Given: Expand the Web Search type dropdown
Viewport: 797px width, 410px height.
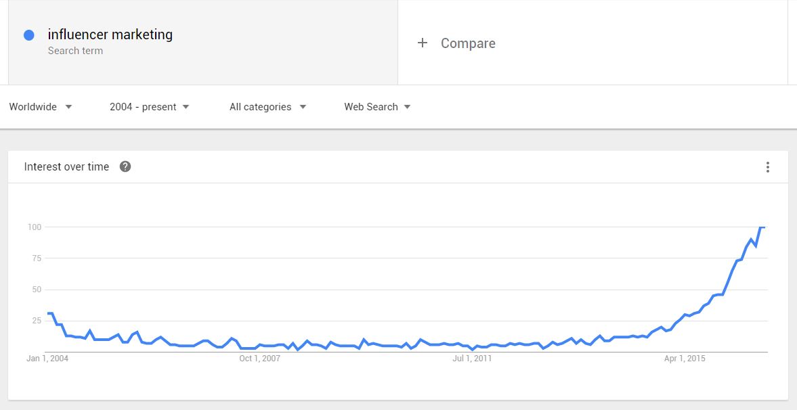Looking at the screenshot, I should click(x=377, y=107).
